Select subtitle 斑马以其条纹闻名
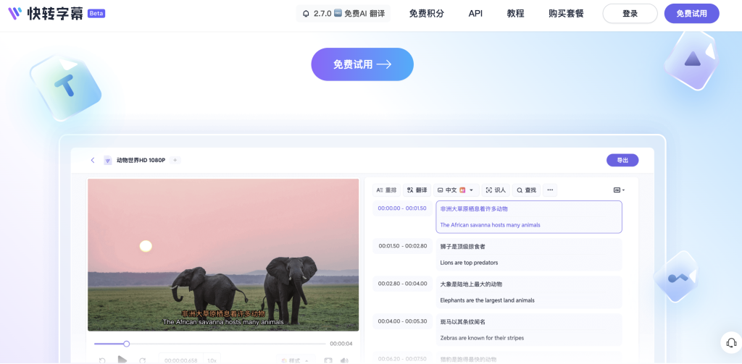The image size is (742, 364). tap(462, 322)
